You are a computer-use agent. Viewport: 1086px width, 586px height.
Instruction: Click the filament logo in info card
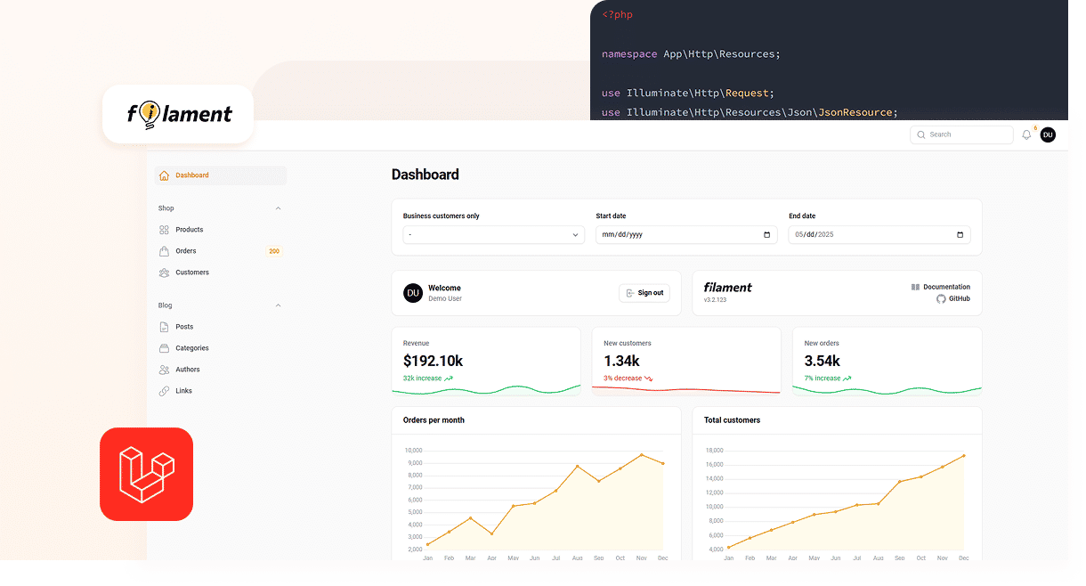(x=727, y=287)
